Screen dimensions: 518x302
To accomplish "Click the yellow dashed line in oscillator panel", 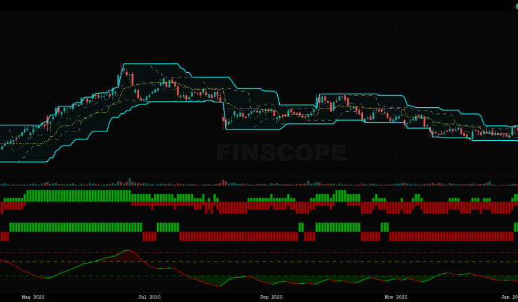I will point(270,262).
